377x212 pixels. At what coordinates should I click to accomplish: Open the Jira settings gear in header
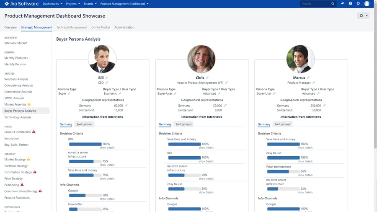[x=358, y=4]
